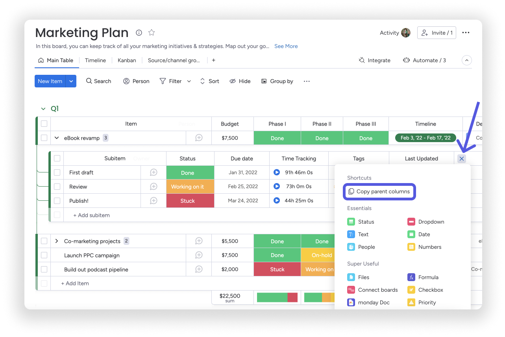Choose Copy parent columns shortcut
The height and width of the screenshot is (337, 505).
tap(379, 192)
